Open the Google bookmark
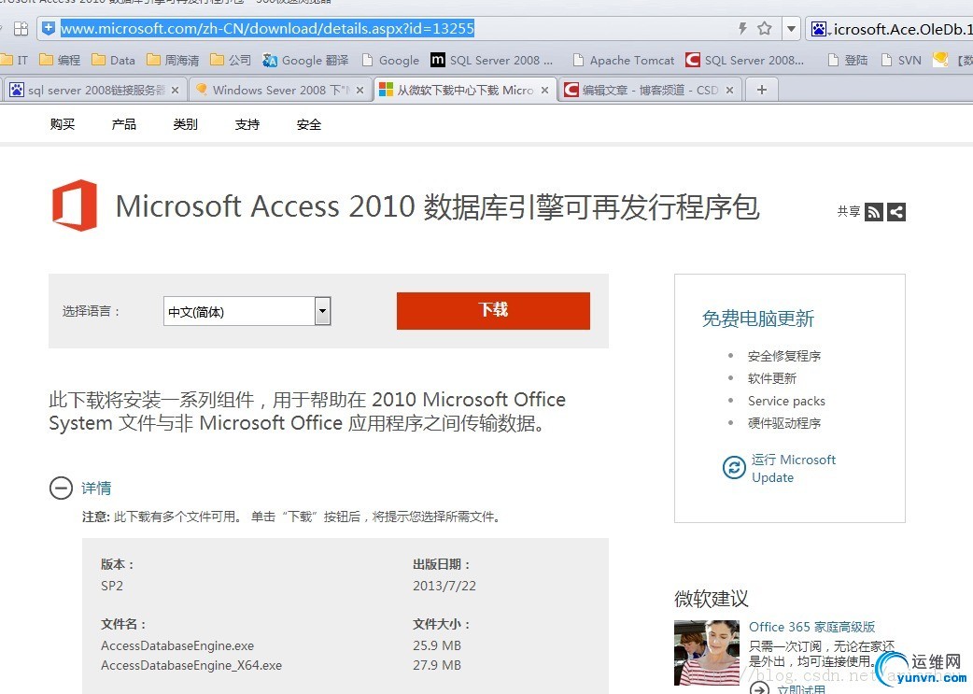The height and width of the screenshot is (694, 973). point(390,60)
